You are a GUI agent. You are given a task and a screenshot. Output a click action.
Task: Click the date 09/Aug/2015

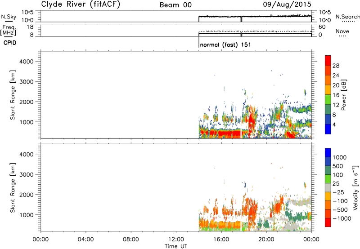coord(287,4)
